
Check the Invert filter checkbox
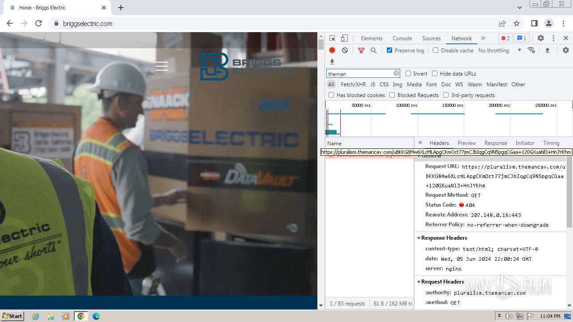408,73
